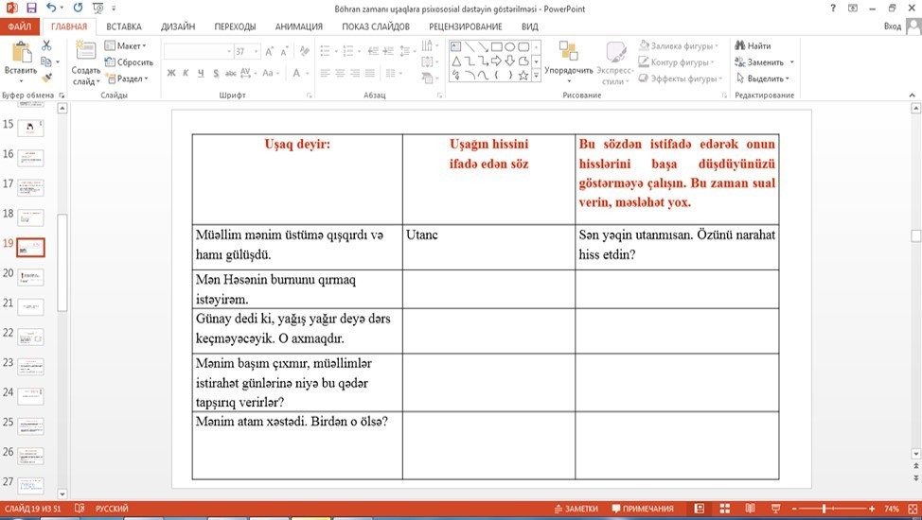This screenshot has width=922, height=520.
Task: Decrease list indent level
Action: pos(373,52)
